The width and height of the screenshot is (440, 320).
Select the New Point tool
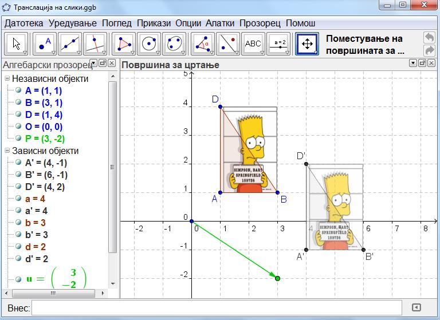(x=45, y=44)
